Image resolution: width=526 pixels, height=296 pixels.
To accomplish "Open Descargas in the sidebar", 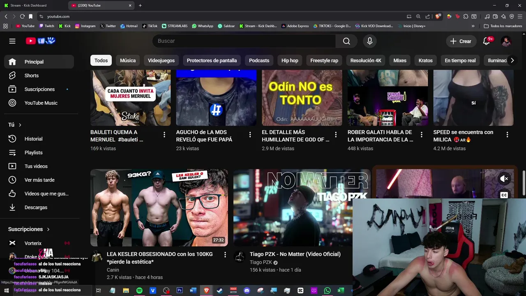I will (x=39, y=208).
